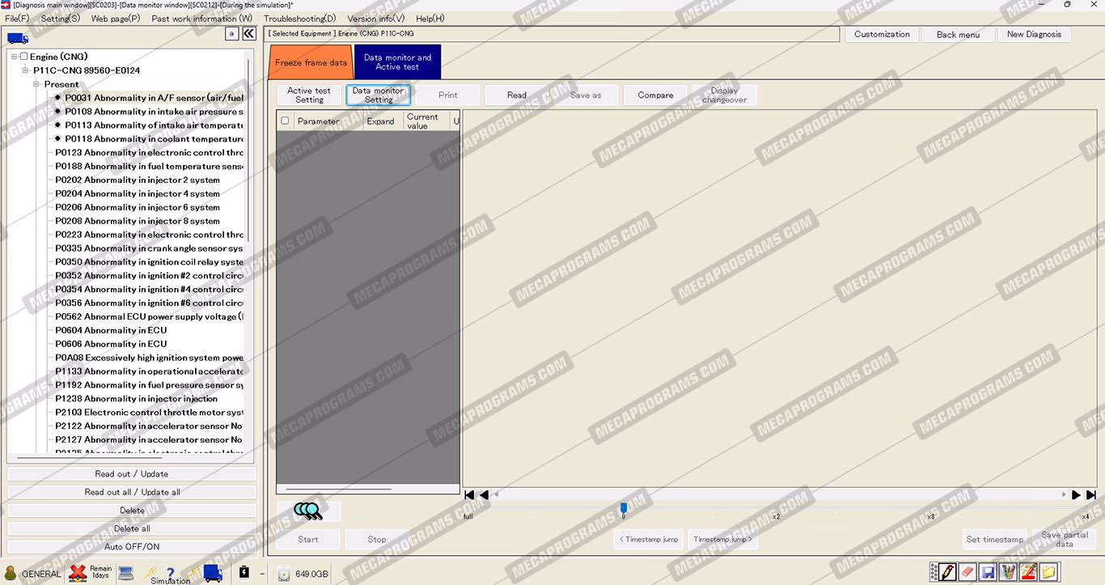Click the DTC tree horizontal scrollbar
Image resolution: width=1105 pixels, height=585 pixels.
pos(89,458)
